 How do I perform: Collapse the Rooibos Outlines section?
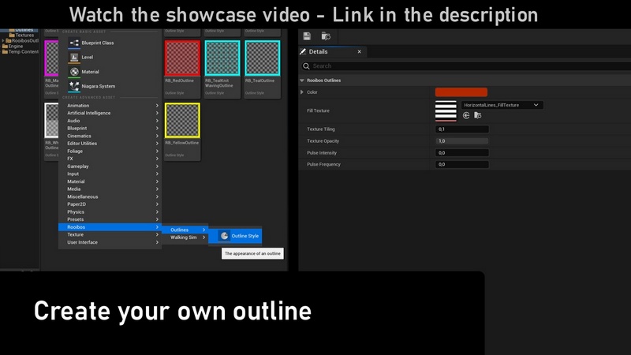(302, 80)
